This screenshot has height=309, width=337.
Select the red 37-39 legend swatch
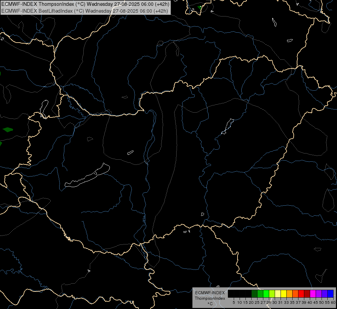pos(301,294)
